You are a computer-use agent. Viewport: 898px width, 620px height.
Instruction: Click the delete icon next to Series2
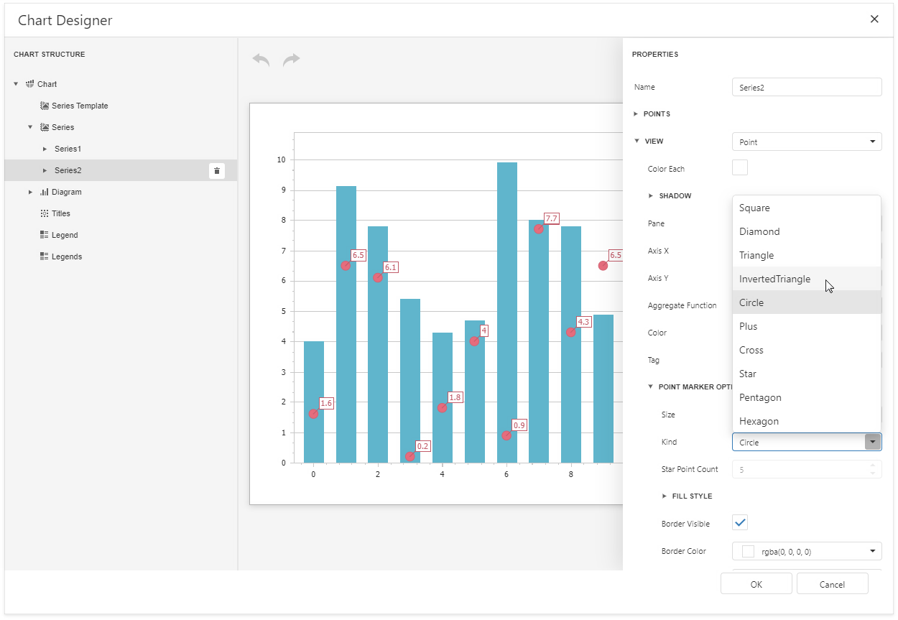(217, 170)
